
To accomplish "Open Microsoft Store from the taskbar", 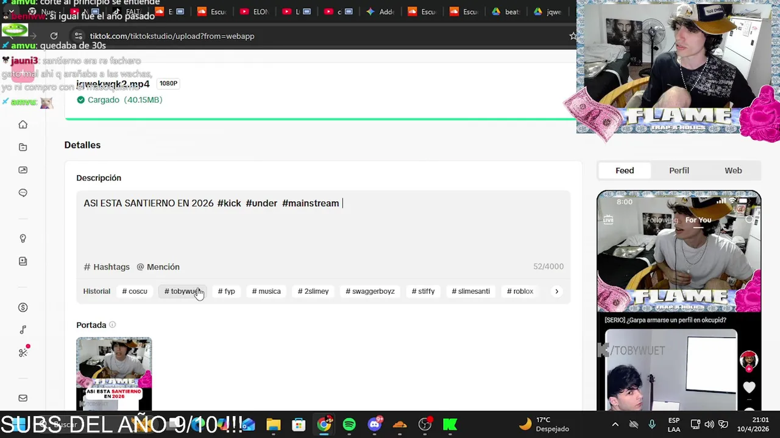I will (299, 425).
